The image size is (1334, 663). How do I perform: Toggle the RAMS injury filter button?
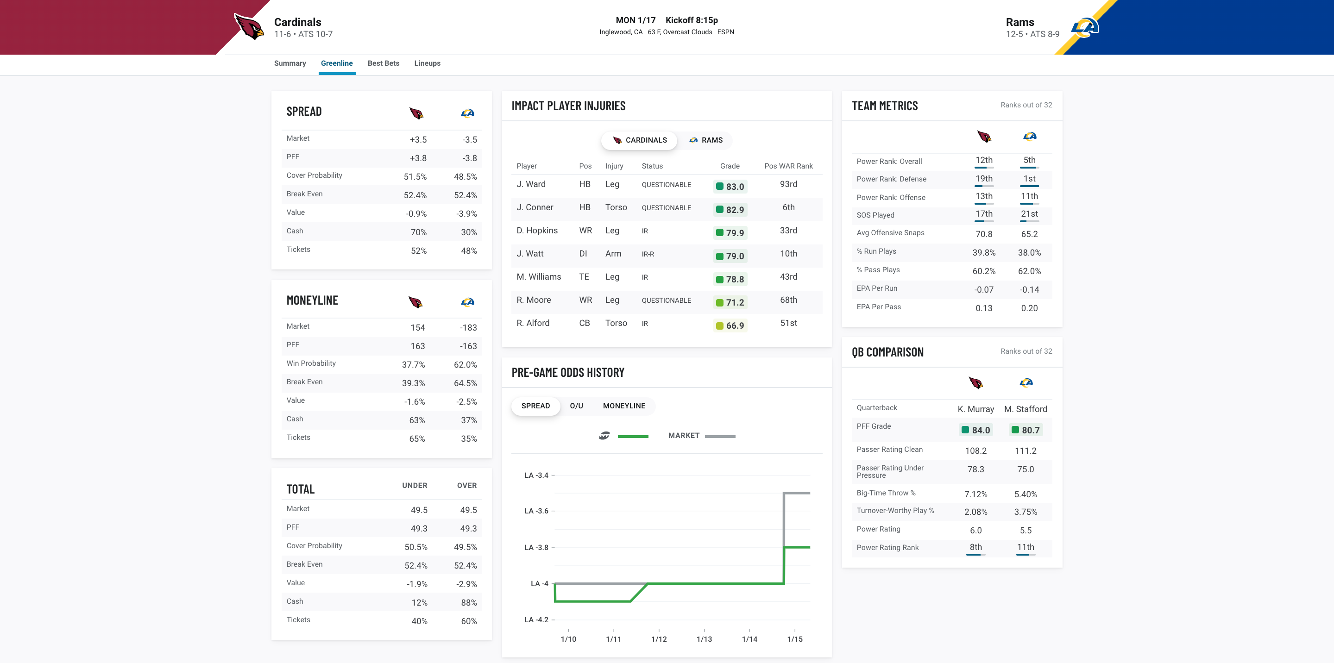pos(706,140)
